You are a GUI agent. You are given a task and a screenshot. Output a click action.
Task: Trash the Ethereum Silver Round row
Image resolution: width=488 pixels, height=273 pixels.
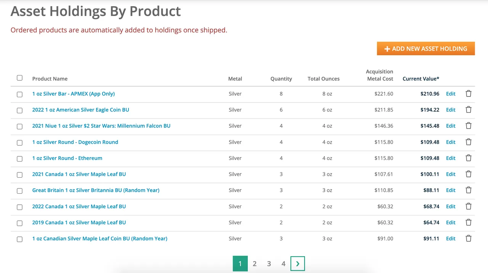(x=469, y=158)
